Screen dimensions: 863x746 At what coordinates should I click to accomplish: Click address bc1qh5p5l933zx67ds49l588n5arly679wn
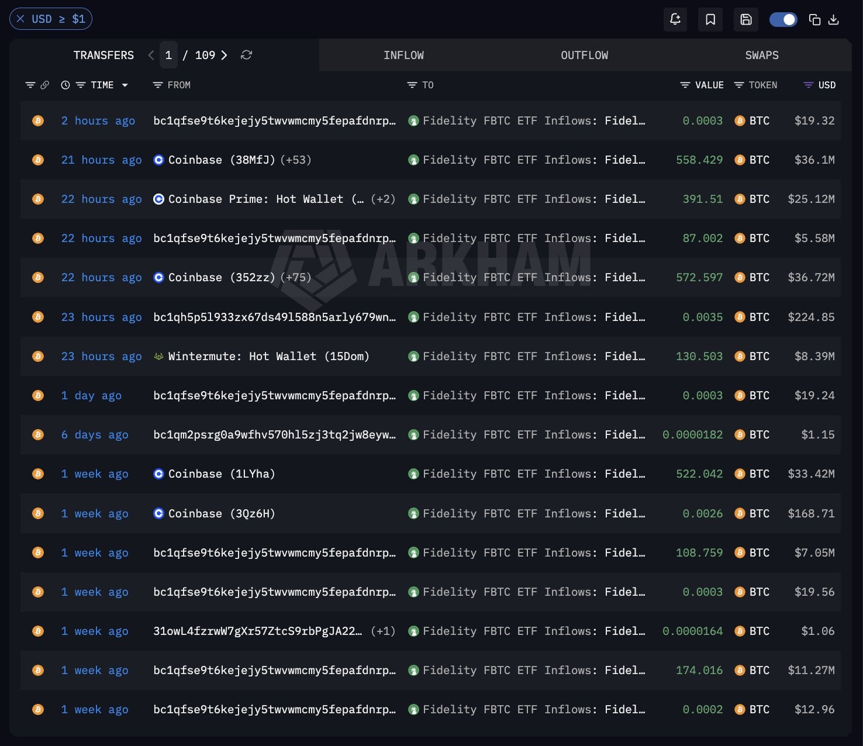[275, 317]
